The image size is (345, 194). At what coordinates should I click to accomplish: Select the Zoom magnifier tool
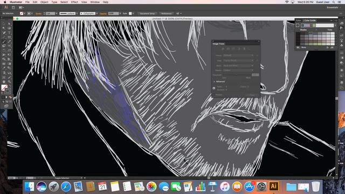tap(9, 81)
